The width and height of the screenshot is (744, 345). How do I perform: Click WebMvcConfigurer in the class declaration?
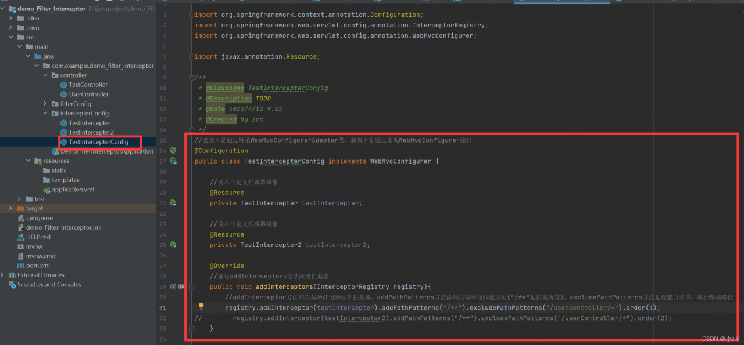tap(400, 161)
